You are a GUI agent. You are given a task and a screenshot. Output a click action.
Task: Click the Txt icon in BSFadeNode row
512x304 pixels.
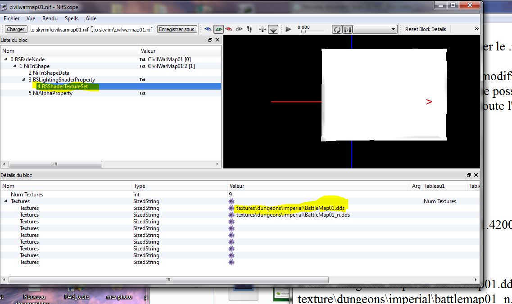(142, 59)
